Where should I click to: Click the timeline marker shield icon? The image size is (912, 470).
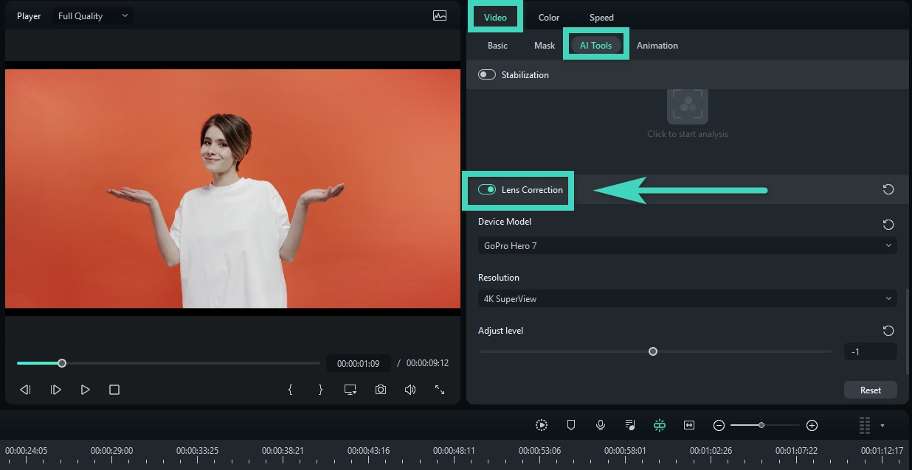[x=571, y=425]
